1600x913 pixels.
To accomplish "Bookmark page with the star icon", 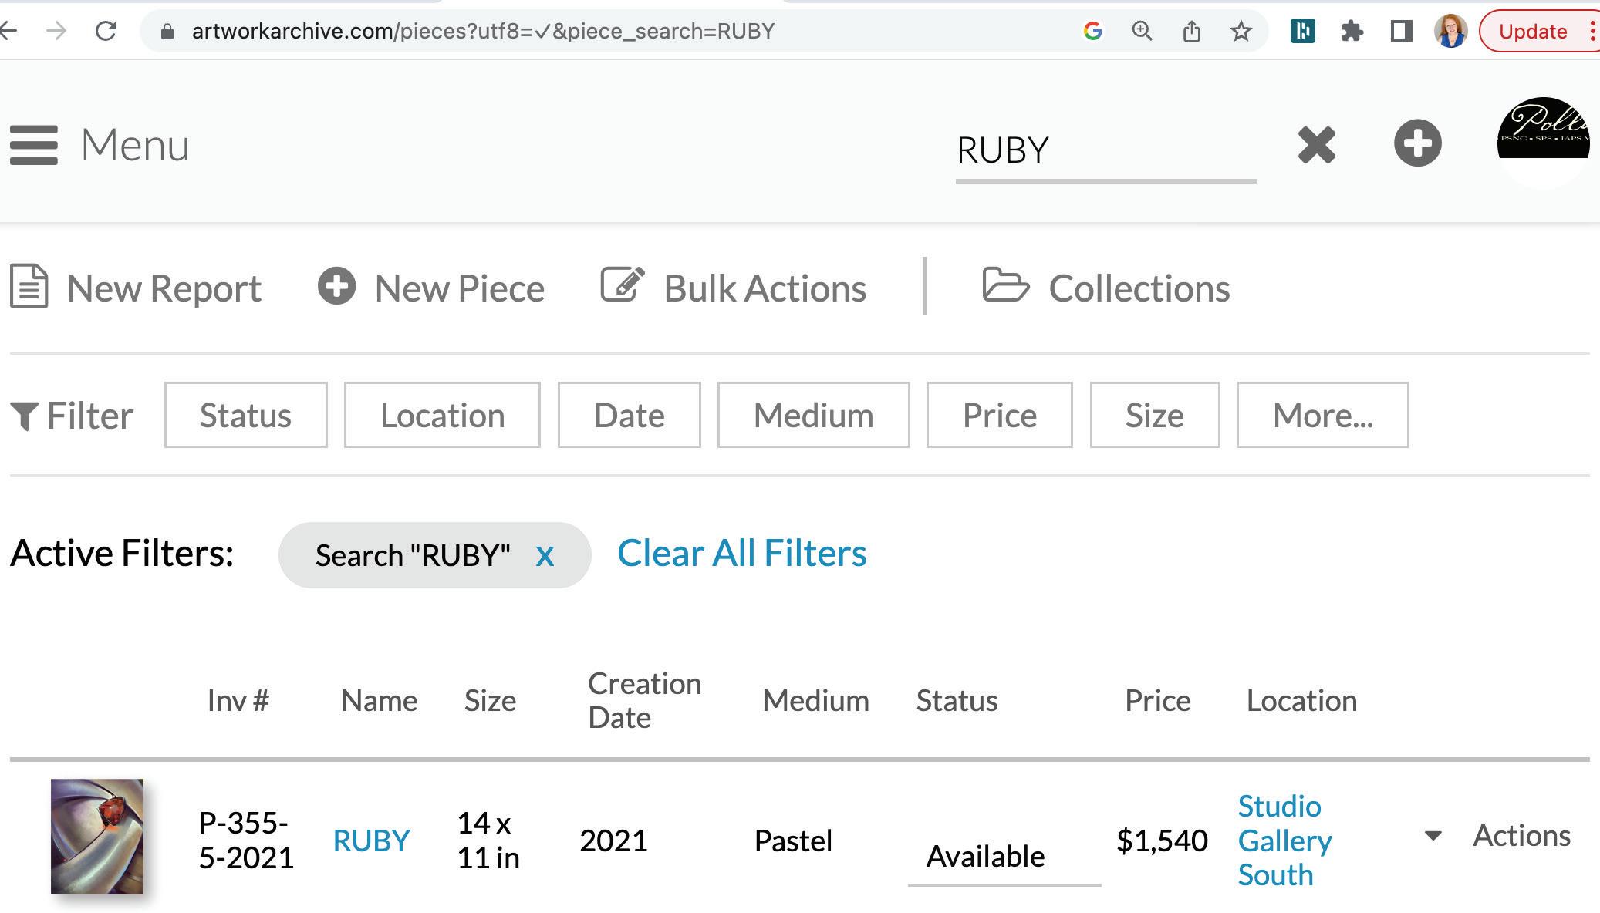I will tap(1241, 32).
